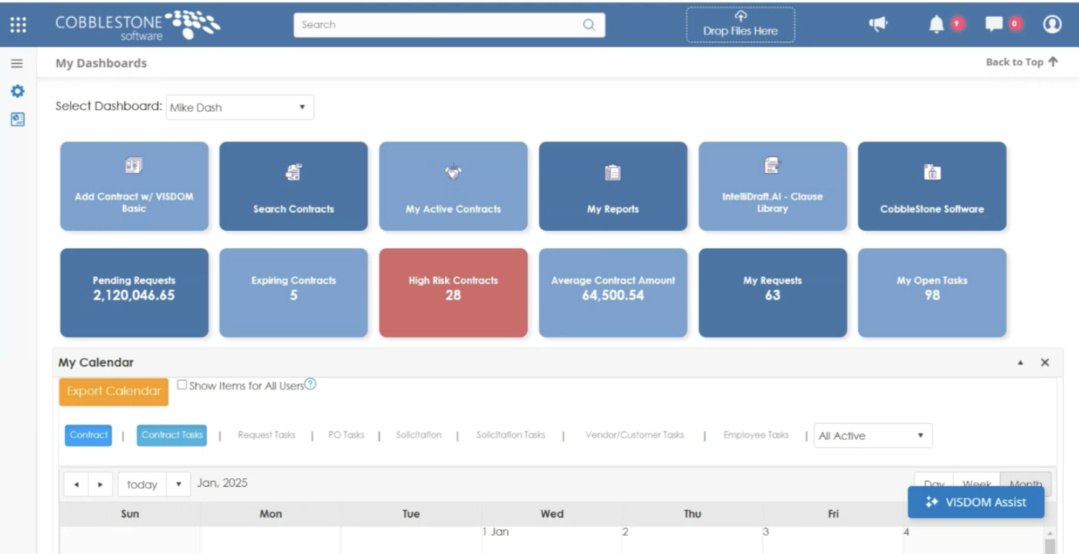Open the user profile icon
The height and width of the screenshot is (554, 1079).
1052,24
